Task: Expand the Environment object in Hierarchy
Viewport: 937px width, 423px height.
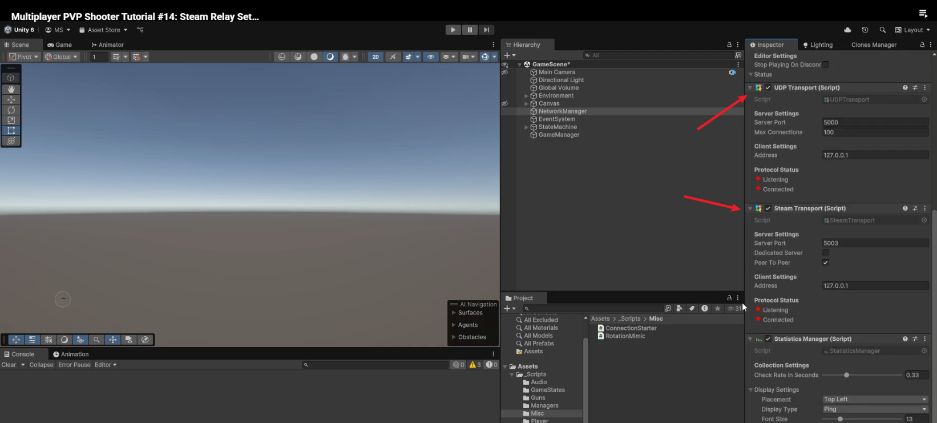Action: pos(526,96)
